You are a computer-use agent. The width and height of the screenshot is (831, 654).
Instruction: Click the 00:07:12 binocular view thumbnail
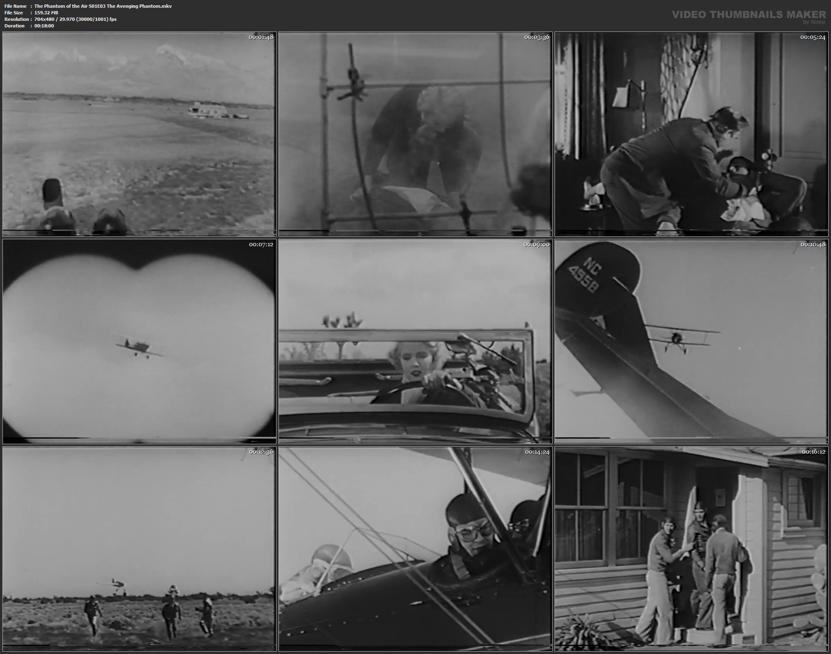(x=139, y=342)
